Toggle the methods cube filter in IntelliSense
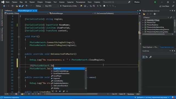Screen dimensions: 176x99 [67, 91]
